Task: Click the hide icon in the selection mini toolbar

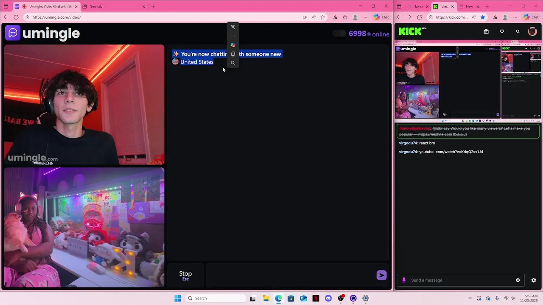Action: pyautogui.click(x=233, y=27)
